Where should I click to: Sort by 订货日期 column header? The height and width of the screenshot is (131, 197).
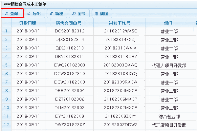coord(28,23)
